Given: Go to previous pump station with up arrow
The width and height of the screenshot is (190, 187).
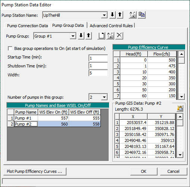Looking at the screenshot, I should (120, 15).
